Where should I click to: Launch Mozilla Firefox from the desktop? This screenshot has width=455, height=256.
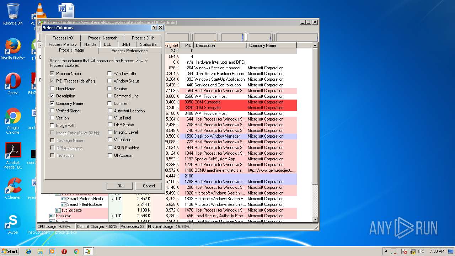13,49
